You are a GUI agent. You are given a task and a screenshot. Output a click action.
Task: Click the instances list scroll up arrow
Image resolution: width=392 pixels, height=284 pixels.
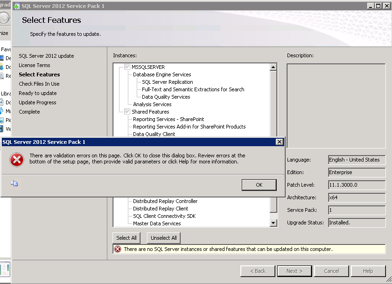[x=273, y=68]
